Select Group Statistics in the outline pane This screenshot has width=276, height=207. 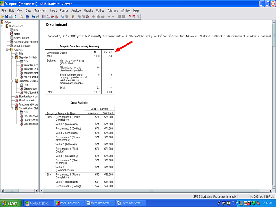(22, 46)
